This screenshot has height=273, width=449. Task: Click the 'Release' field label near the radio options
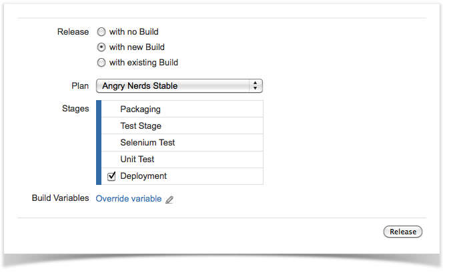click(x=73, y=31)
